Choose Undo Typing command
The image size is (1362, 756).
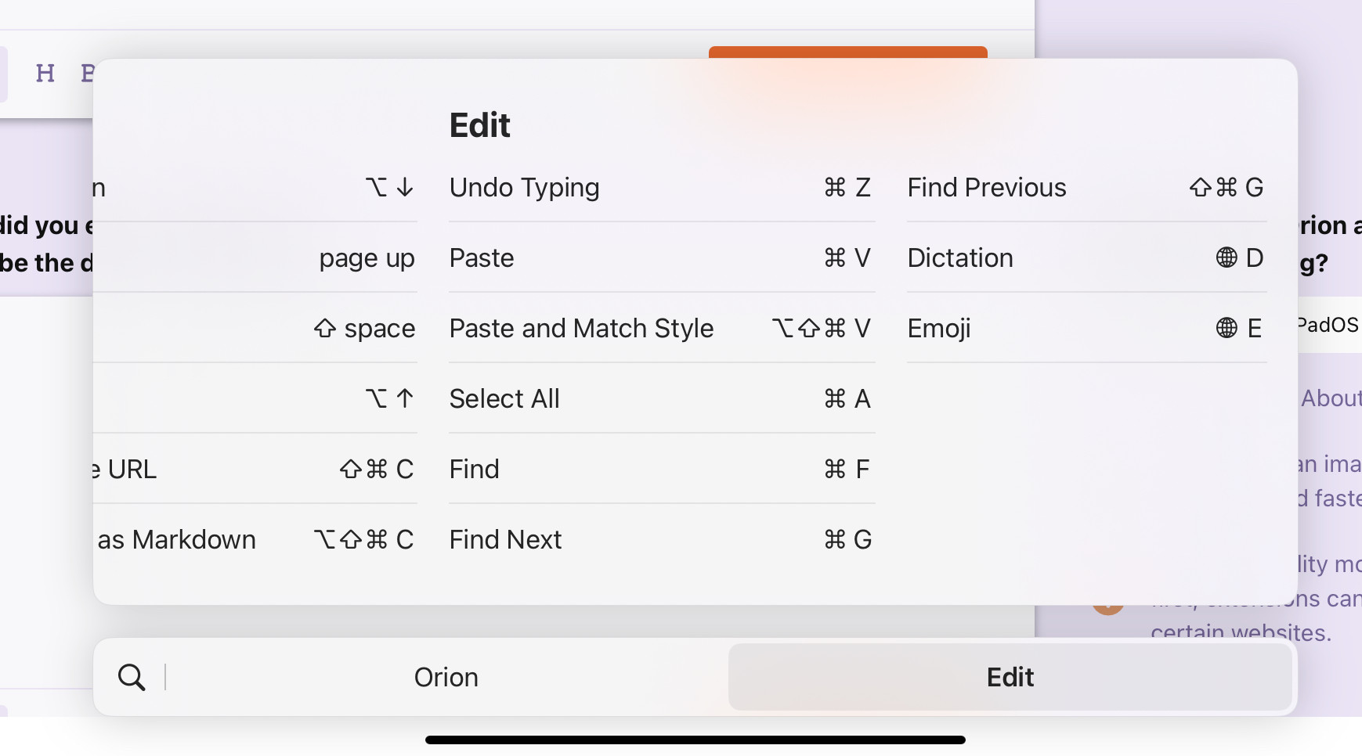click(660, 188)
